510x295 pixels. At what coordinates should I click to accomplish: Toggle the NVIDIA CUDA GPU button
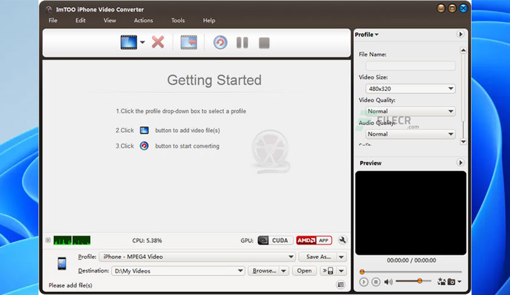pos(275,240)
